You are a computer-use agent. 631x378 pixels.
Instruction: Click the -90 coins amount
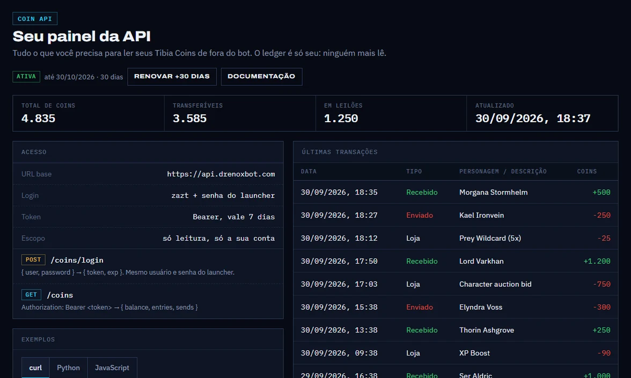tap(604, 353)
